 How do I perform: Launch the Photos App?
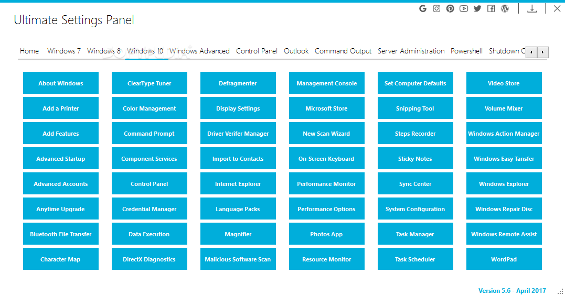click(x=327, y=234)
